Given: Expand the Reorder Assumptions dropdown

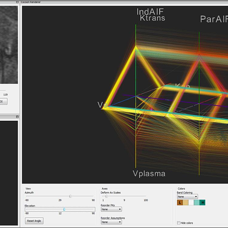Looking at the screenshot, I should pos(111,222).
